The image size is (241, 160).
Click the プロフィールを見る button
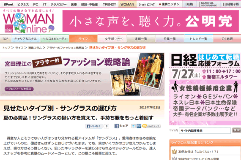(19, 89)
